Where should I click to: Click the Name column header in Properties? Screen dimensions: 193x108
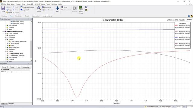[4, 67]
